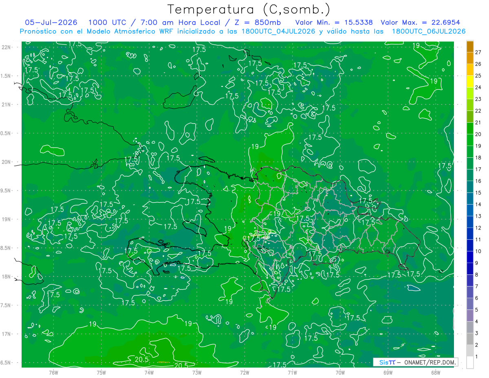Click the Valor Max. = 22.6954 readout
The width and height of the screenshot is (489, 378).
pos(420,22)
